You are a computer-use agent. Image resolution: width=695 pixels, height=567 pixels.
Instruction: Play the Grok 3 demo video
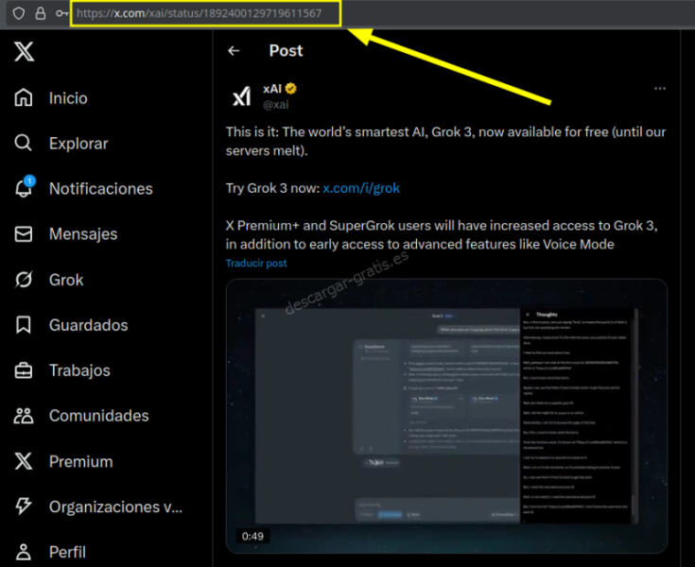(446, 416)
